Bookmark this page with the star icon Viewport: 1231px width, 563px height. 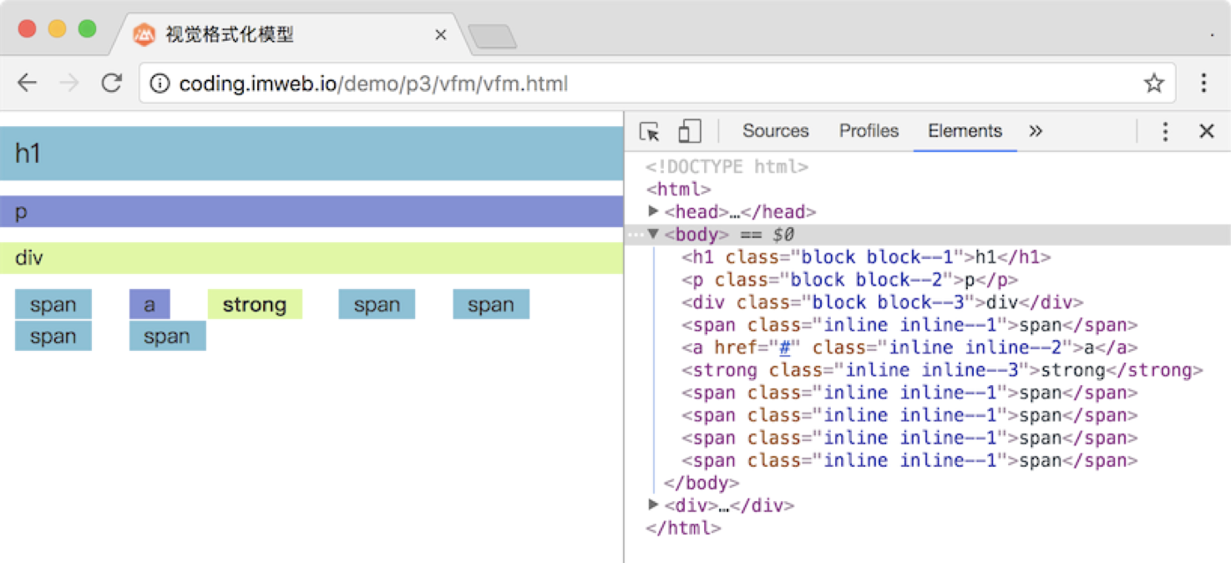(1154, 83)
